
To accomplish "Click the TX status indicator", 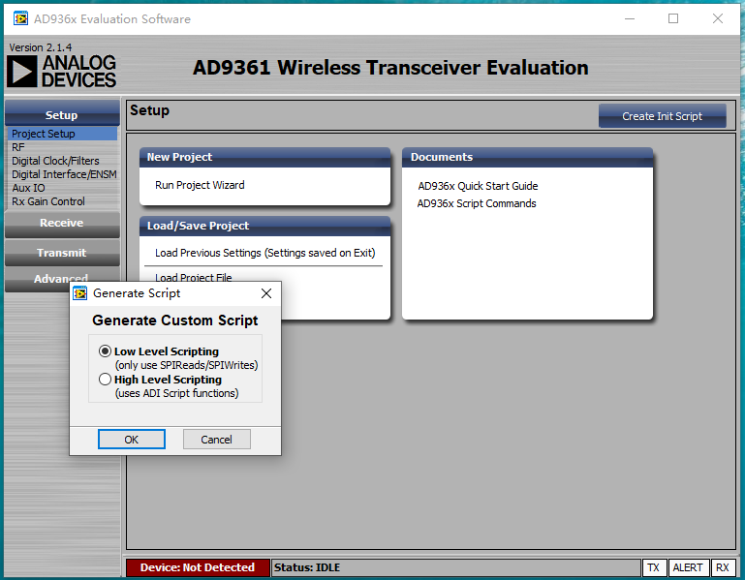I will pos(654,567).
